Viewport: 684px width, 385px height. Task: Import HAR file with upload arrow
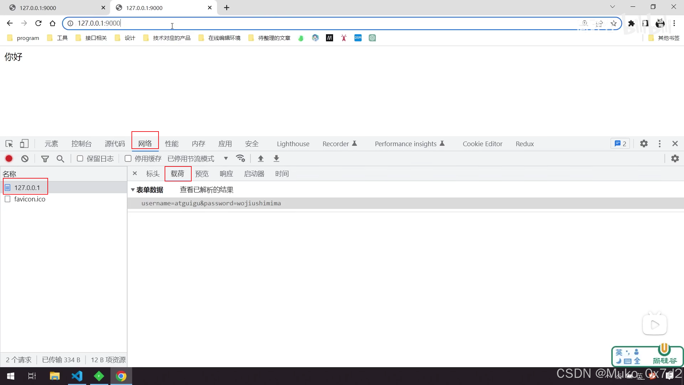260,159
